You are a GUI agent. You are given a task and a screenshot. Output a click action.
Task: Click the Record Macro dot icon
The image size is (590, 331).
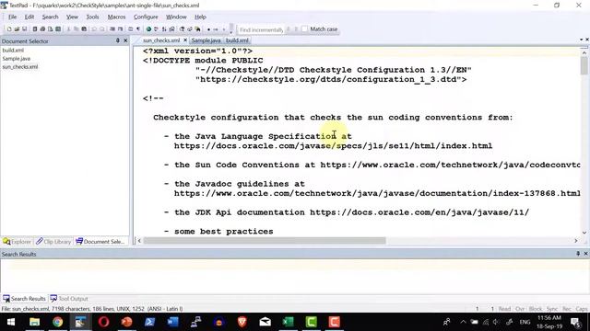209,29
